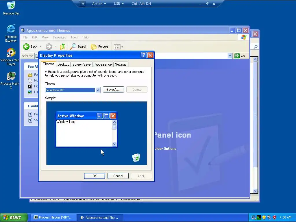Screen dimensions: 296x222
Task: Open the View menu
Action: tap(45, 37)
